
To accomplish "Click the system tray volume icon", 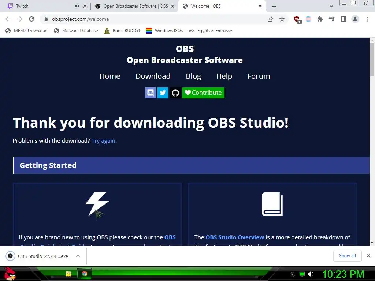I will click(x=311, y=274).
